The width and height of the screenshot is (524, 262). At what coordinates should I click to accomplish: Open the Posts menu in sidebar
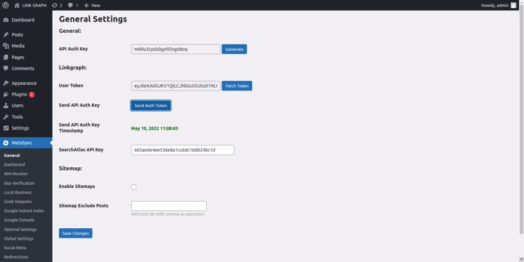pos(17,35)
